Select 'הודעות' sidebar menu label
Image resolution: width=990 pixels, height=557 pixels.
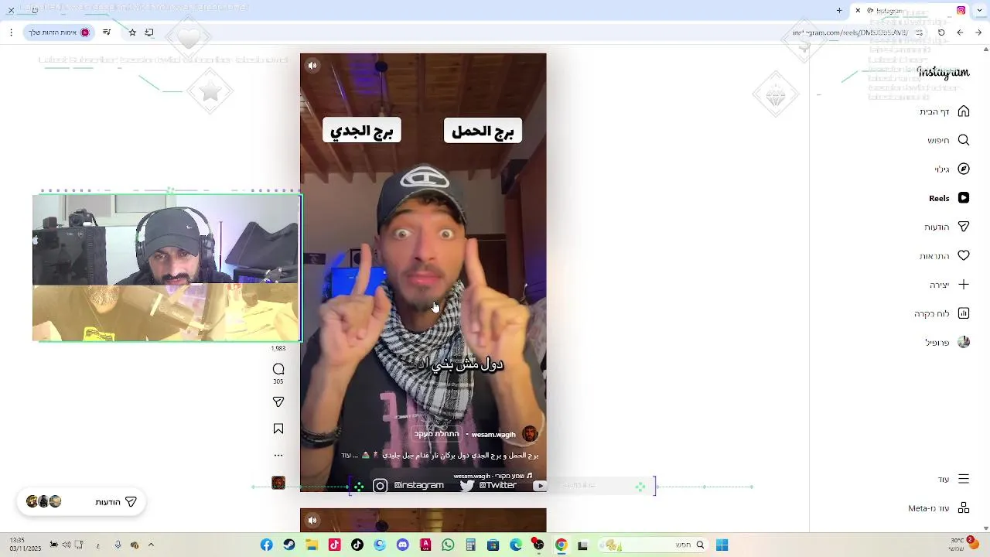[937, 227]
